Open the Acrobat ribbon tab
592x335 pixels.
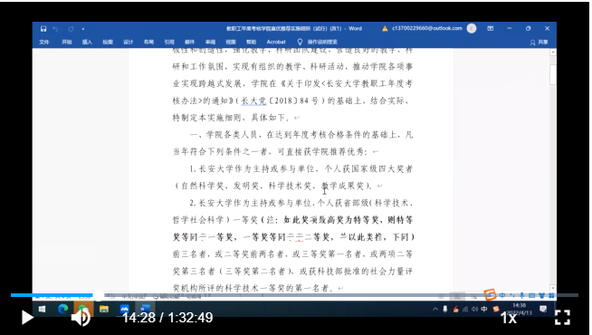click(276, 42)
